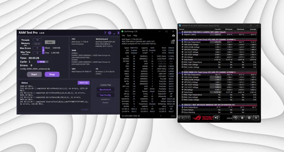Open HWiNFO sensor settings gear icon
This screenshot has height=152, width=284.
coord(249,118)
